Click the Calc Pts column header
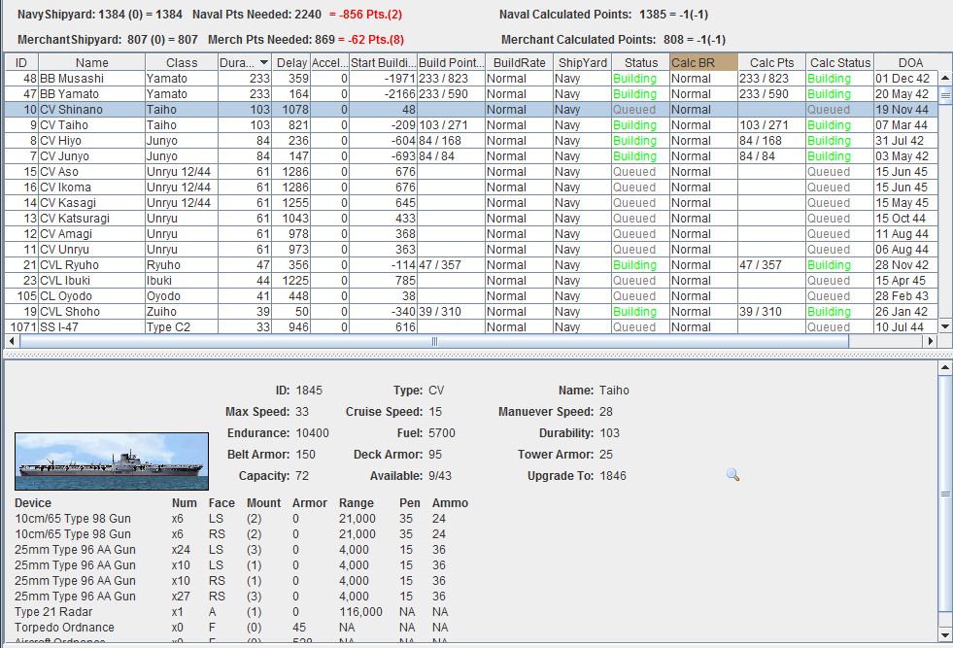This screenshot has width=953, height=648. coord(772,62)
